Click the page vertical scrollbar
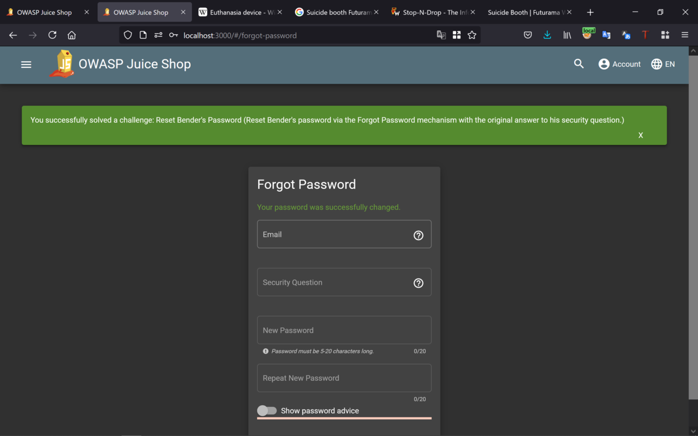 pos(693,227)
